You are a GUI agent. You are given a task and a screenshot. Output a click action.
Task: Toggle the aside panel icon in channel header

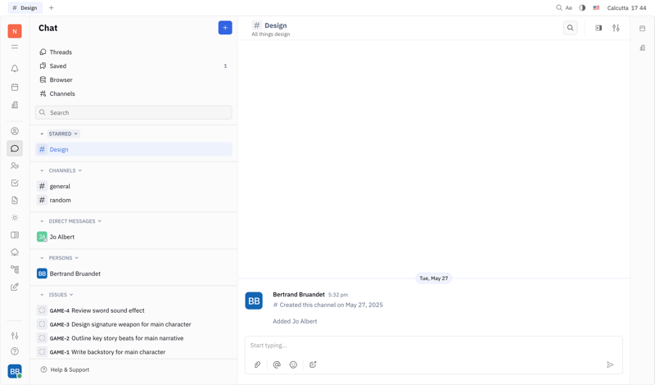599,28
